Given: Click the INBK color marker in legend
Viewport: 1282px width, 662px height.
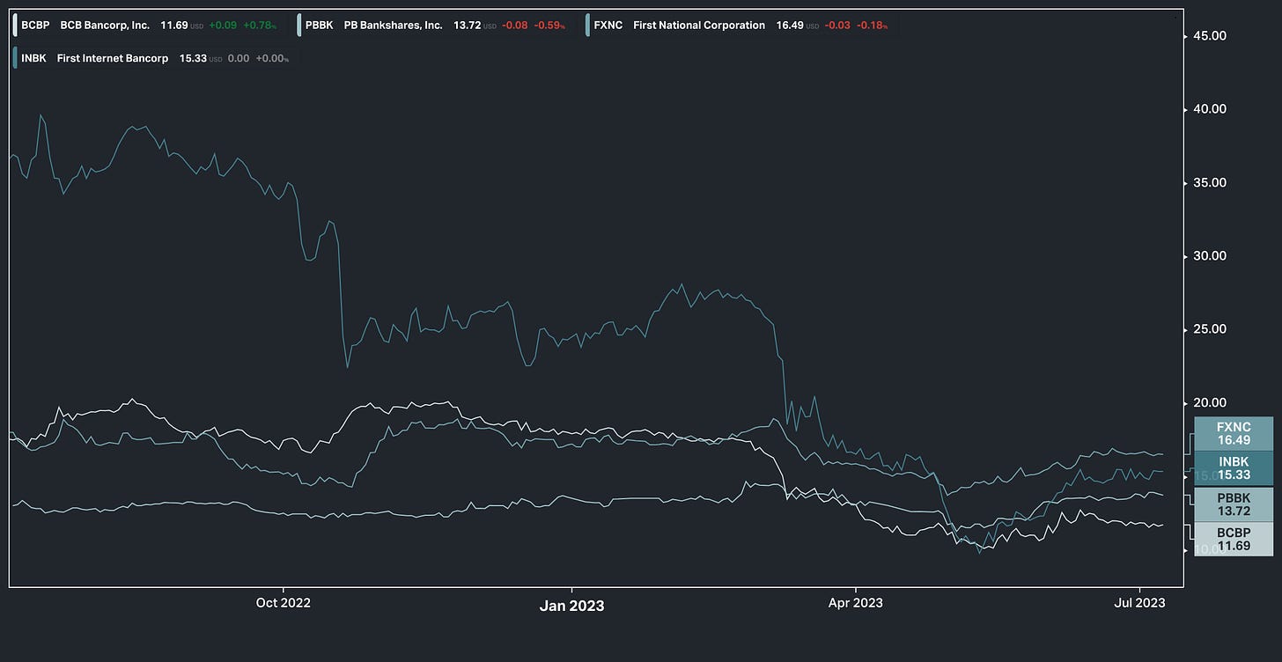Looking at the screenshot, I should coord(15,59).
